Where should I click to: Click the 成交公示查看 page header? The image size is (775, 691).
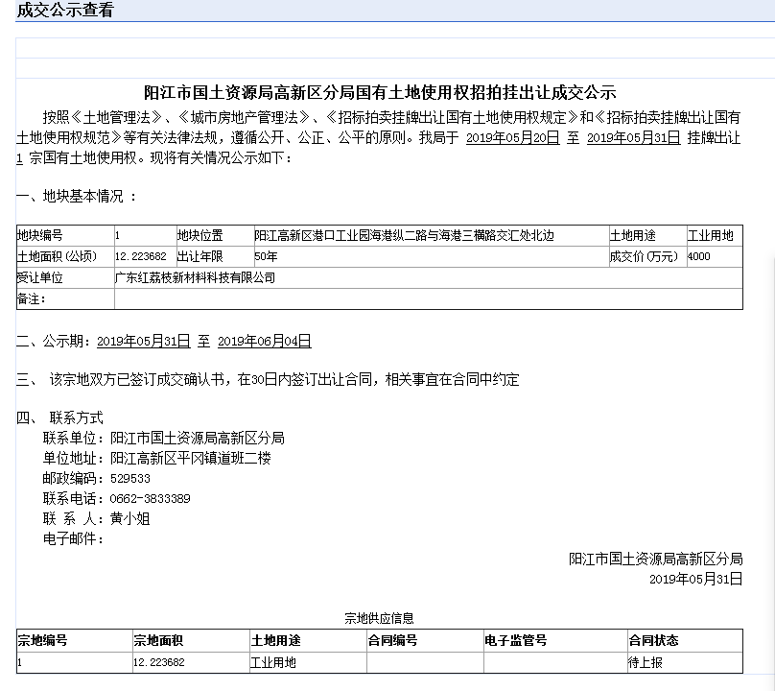65,10
